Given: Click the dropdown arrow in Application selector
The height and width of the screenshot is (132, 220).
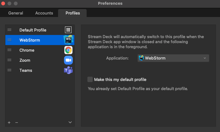Looking at the screenshot, I should point(205,58).
